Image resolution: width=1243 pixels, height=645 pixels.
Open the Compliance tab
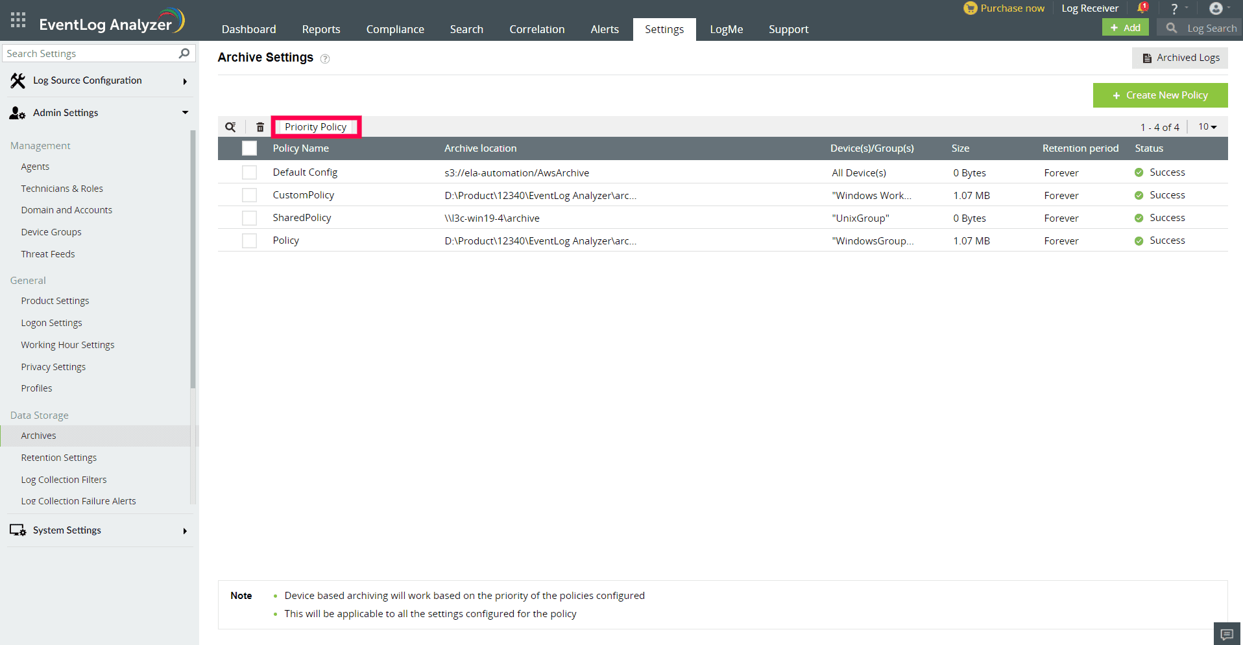click(395, 29)
